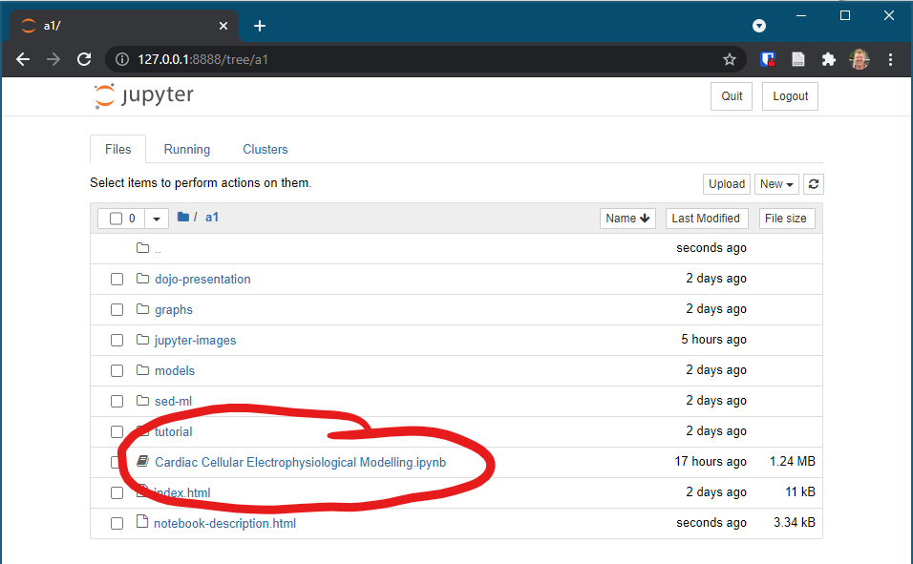Open the select-all dropdown arrow
Viewport: 913px width, 564px height.
[157, 219]
